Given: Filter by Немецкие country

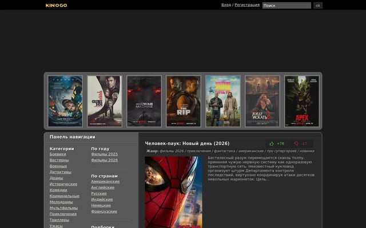Looking at the screenshot, I should pos(101,205).
